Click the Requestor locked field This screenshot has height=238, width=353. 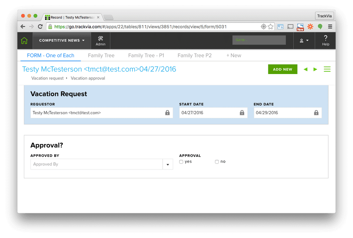(102, 113)
